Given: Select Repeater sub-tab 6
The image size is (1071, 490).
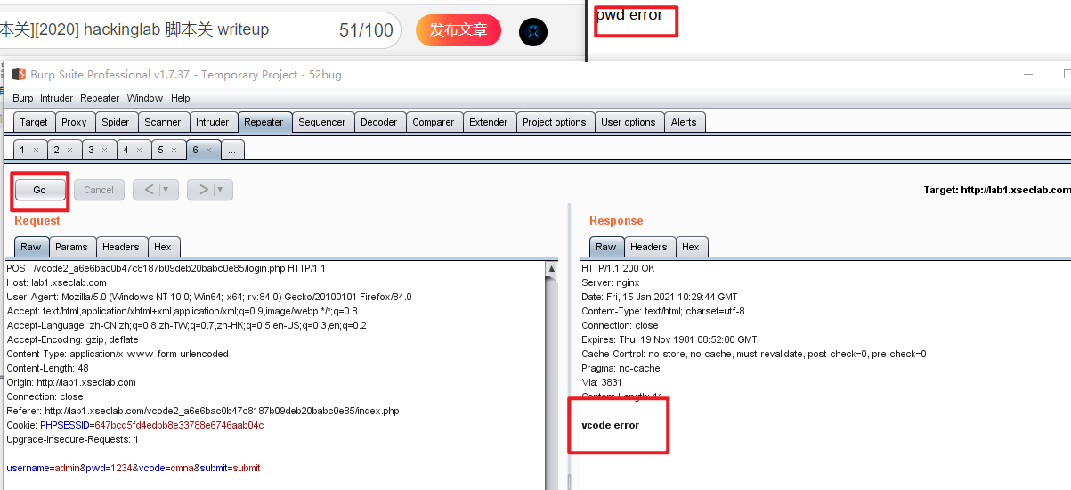Looking at the screenshot, I should click(x=195, y=150).
